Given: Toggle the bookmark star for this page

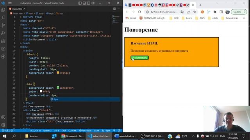Looking at the screenshot, I should 195,12.
